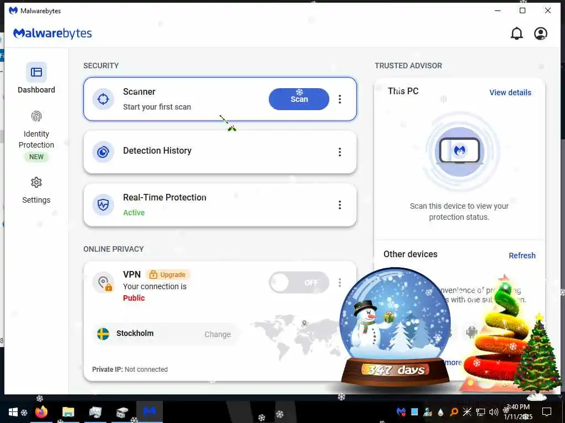Click the Real-Time Protection Active status

tap(134, 213)
